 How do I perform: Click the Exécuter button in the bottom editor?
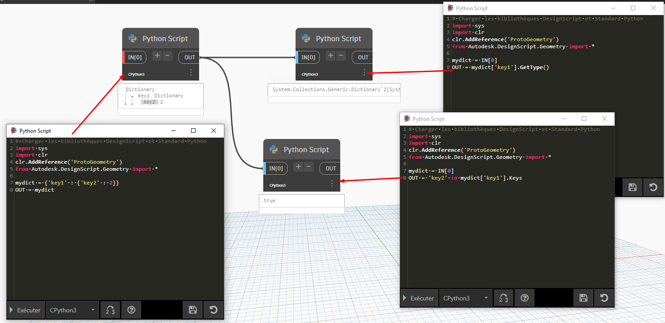pos(25,310)
